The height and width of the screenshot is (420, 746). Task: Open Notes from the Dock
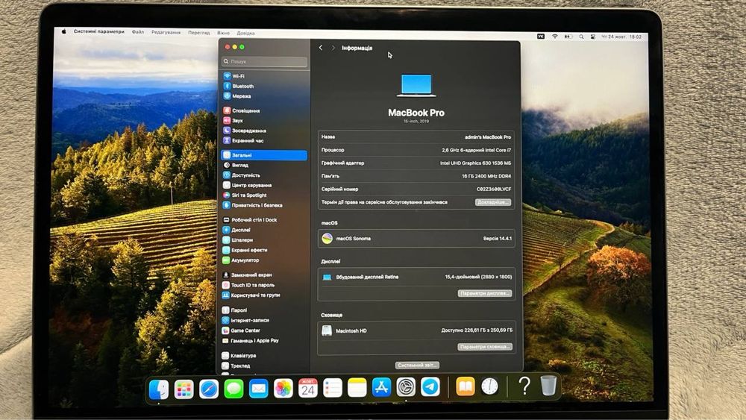(357, 388)
